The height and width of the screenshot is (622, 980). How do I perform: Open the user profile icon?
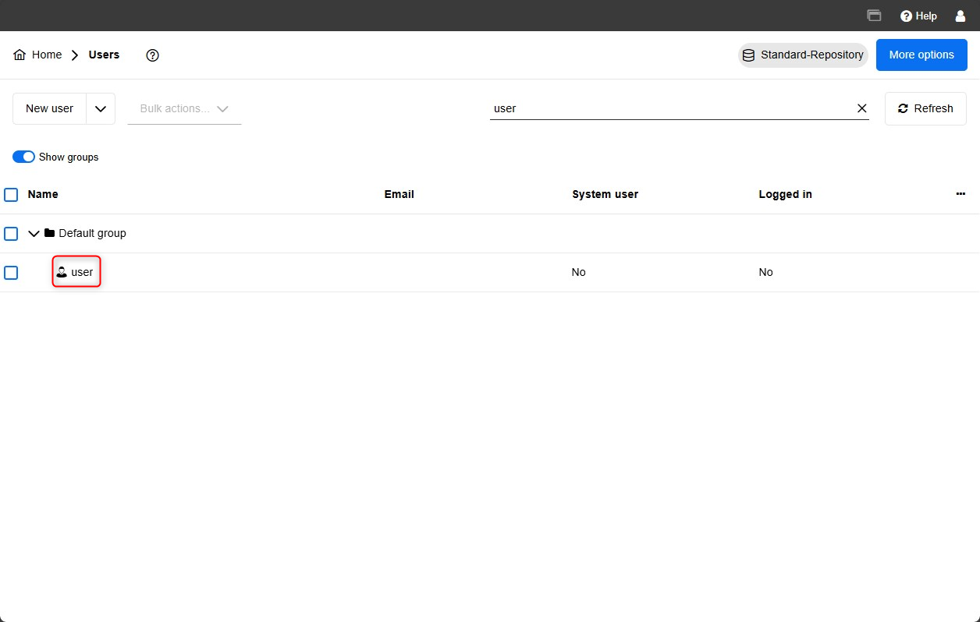pos(960,16)
